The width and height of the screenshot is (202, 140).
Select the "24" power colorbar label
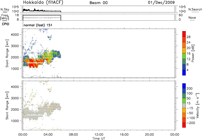click(x=188, y=42)
